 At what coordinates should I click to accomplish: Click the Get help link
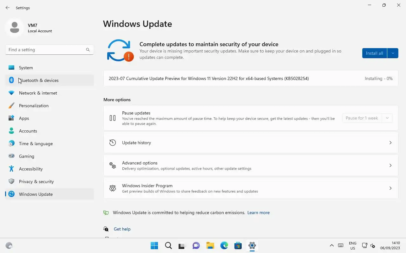(x=122, y=229)
